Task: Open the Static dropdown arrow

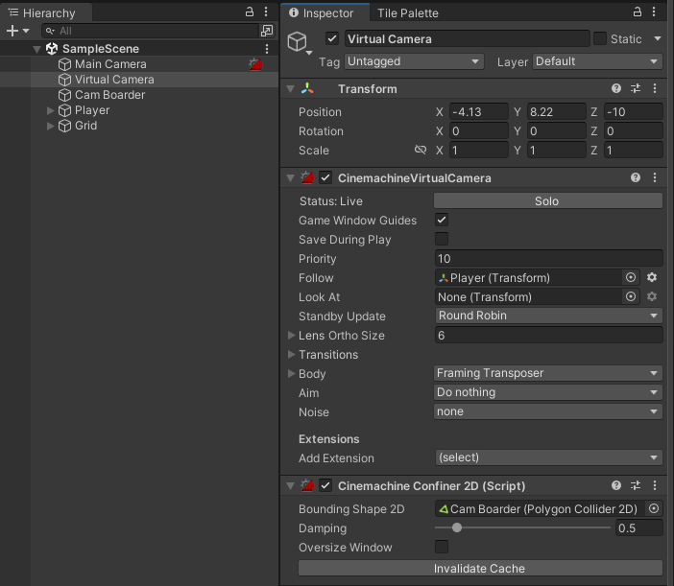Action: tap(658, 38)
